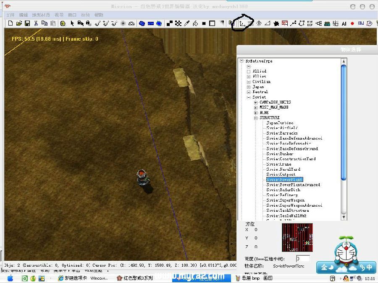Select the checkerboard tile tool
Viewport: 378px width, 283px height.
coord(178,23)
